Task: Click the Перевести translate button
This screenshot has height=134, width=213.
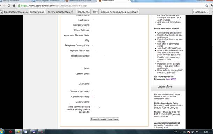Action: [83, 12]
